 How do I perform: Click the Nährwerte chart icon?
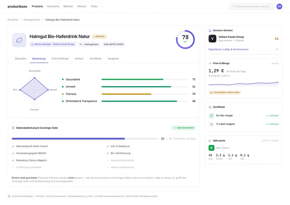click(210, 141)
